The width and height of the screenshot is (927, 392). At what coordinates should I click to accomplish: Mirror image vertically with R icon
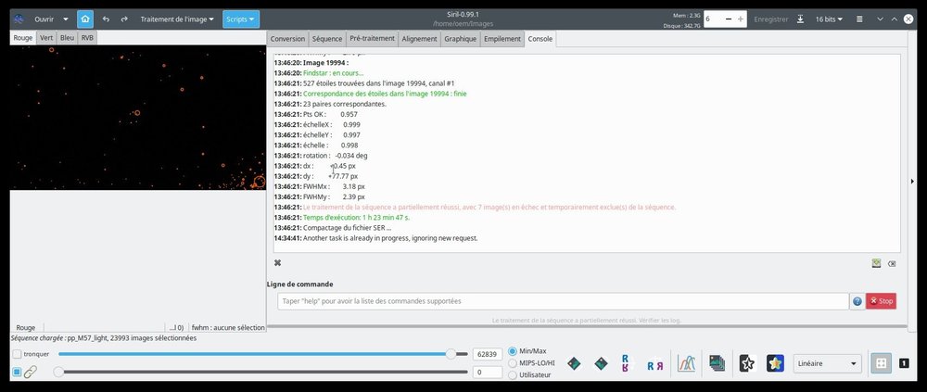[626, 363]
